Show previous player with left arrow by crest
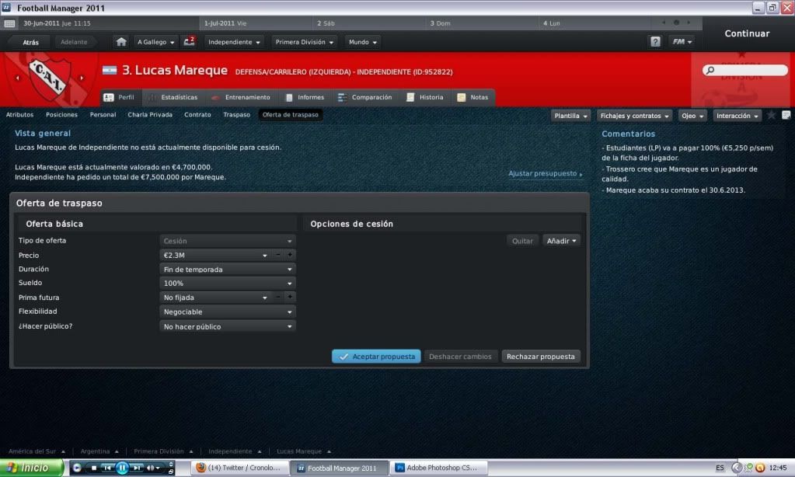Image resolution: width=795 pixels, height=477 pixels. pyautogui.click(x=18, y=78)
